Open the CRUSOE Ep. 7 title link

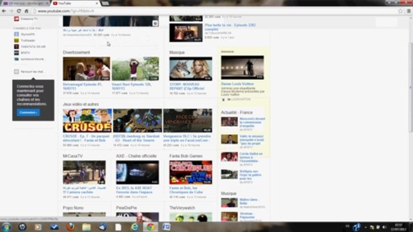coord(86,138)
